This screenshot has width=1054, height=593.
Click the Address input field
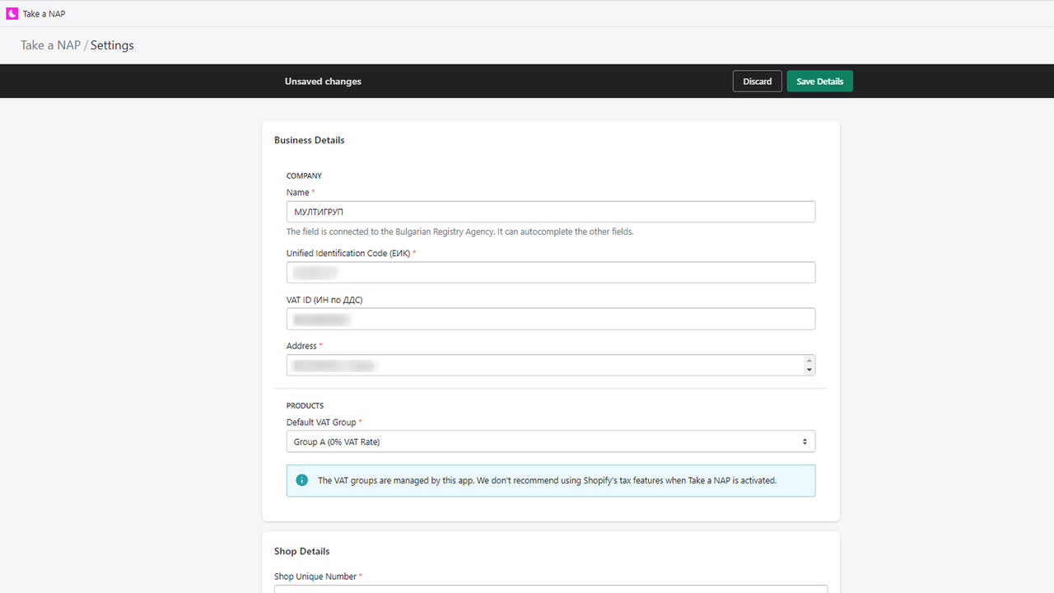[x=543, y=365]
